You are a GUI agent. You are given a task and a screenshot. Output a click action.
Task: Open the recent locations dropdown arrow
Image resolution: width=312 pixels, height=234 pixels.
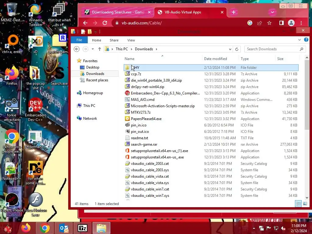point(93,49)
